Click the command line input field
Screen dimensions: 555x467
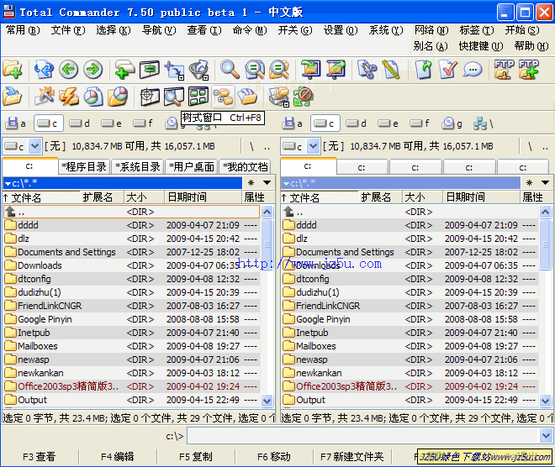pos(363,436)
